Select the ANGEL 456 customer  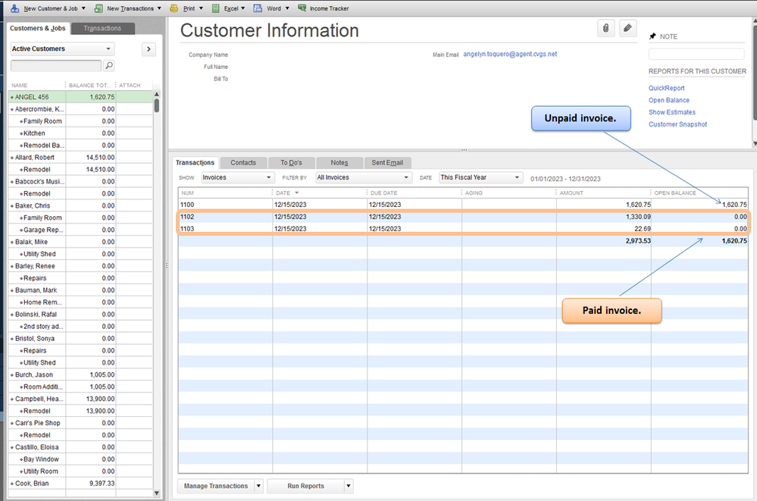click(80, 96)
